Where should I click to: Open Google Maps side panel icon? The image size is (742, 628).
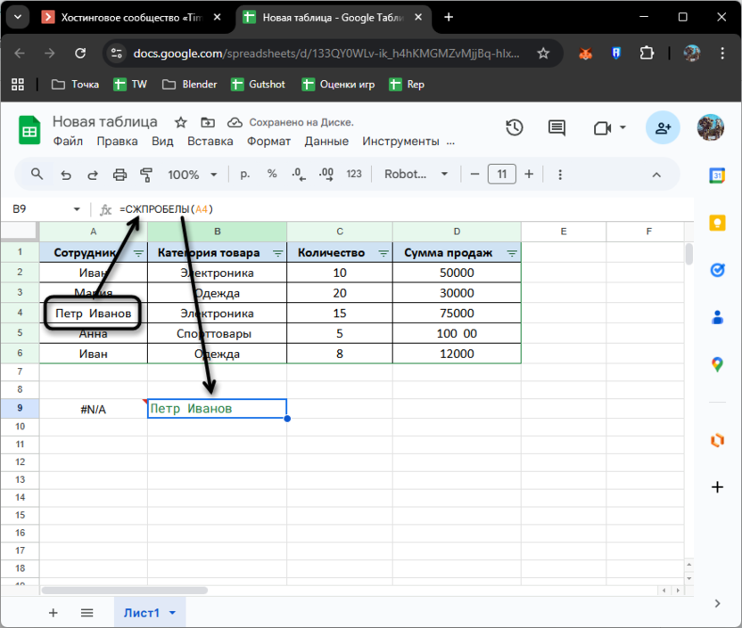click(x=717, y=363)
